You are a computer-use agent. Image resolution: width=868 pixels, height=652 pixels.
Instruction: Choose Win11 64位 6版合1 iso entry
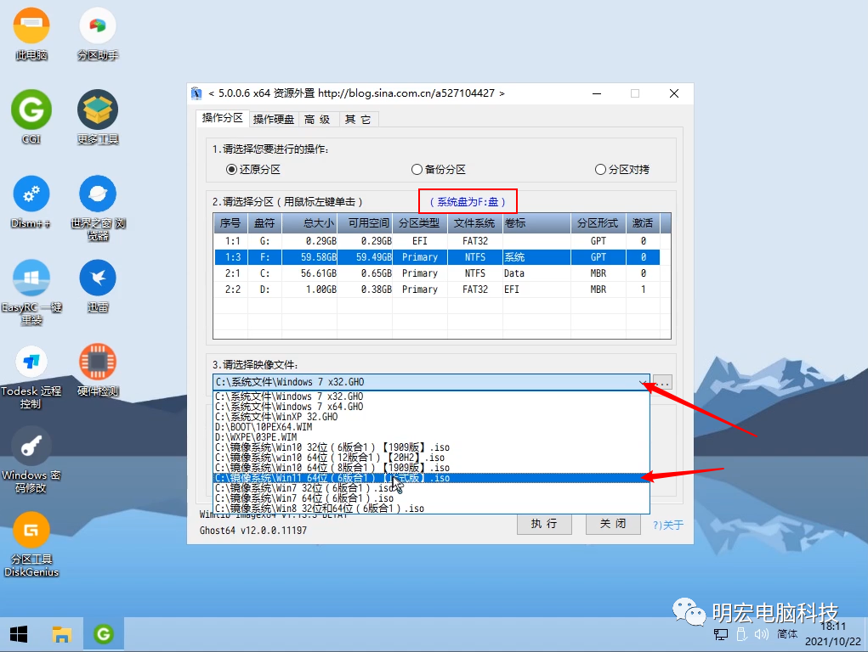coord(431,478)
